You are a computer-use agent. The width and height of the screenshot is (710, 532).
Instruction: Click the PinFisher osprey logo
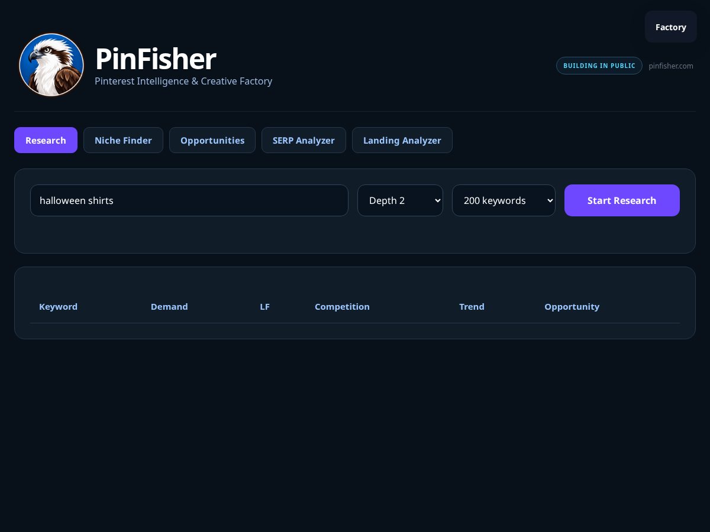pos(51,64)
